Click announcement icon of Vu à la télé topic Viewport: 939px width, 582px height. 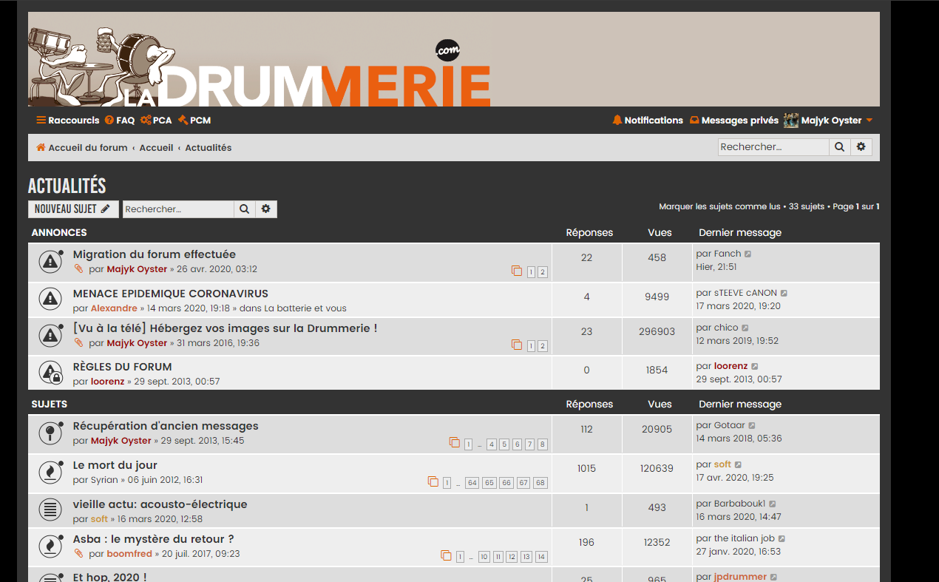point(50,335)
